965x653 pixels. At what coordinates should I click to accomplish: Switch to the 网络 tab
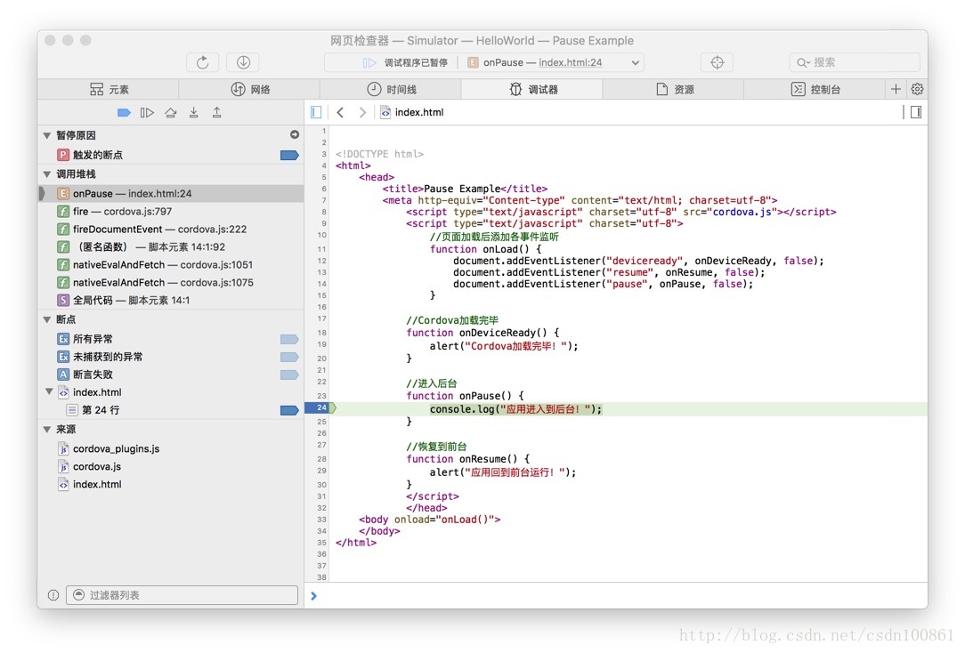(x=250, y=89)
